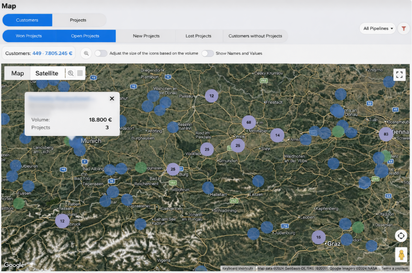412x273 pixels.
Task: Toggle Show Names and Values
Action: pyautogui.click(x=207, y=53)
